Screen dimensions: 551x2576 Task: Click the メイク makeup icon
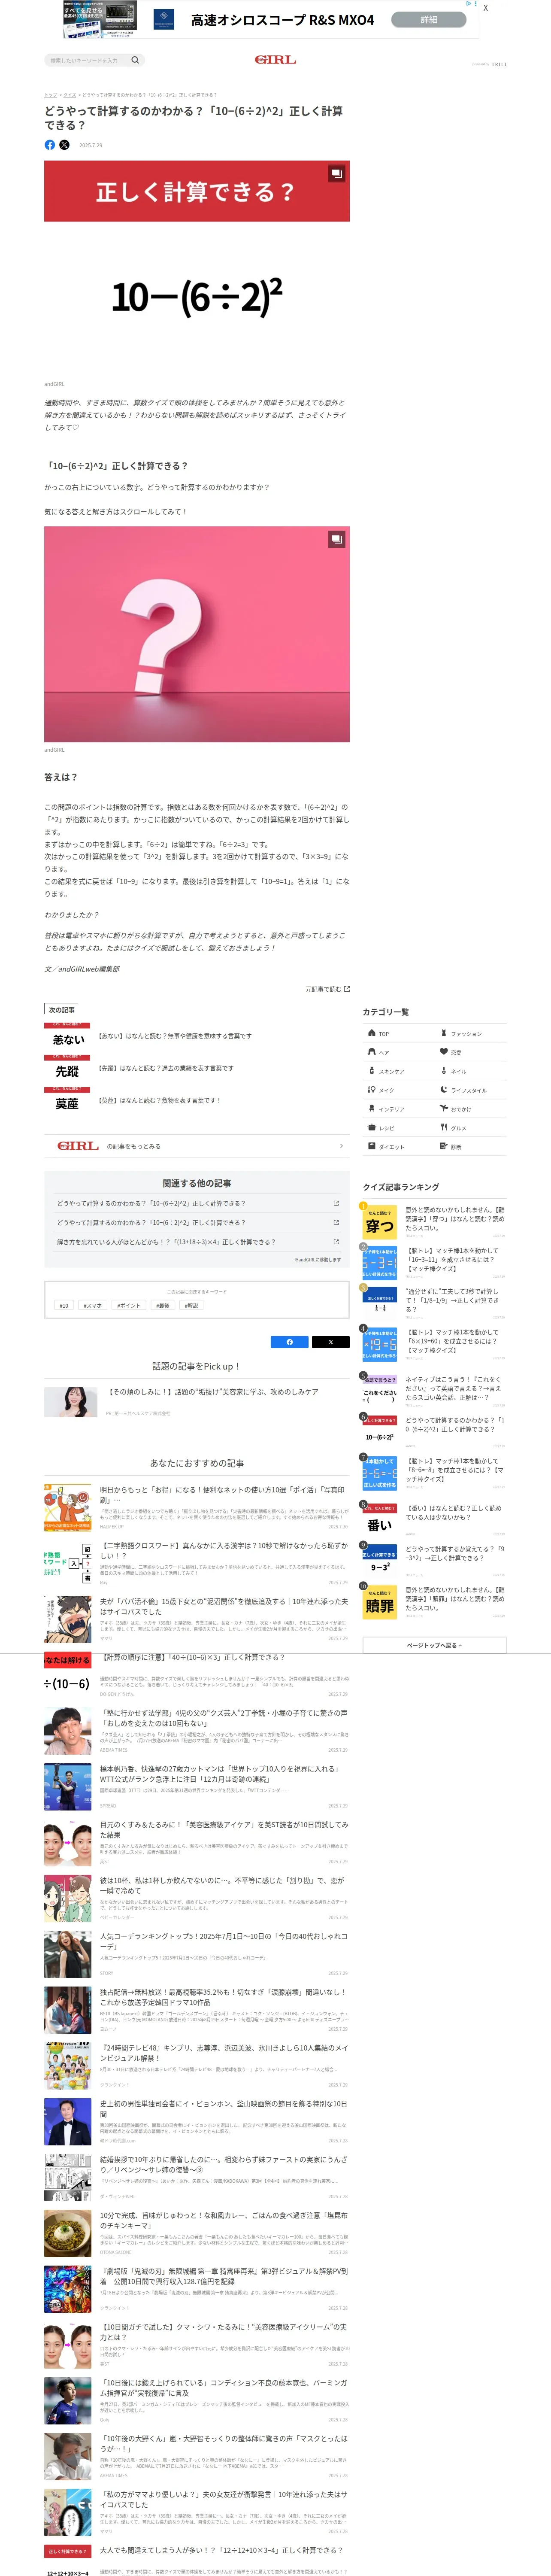[372, 1090]
